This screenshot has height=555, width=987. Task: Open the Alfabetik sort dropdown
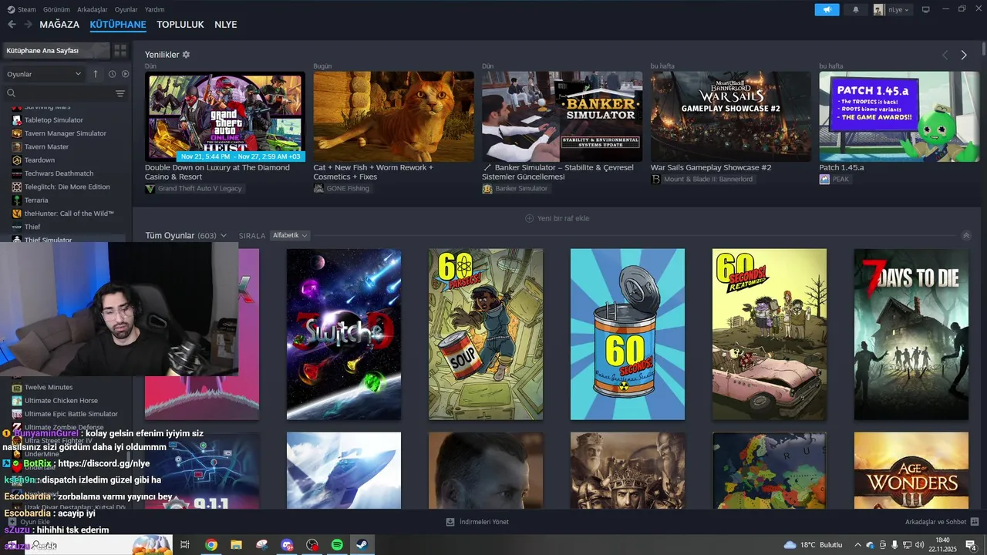click(x=290, y=235)
